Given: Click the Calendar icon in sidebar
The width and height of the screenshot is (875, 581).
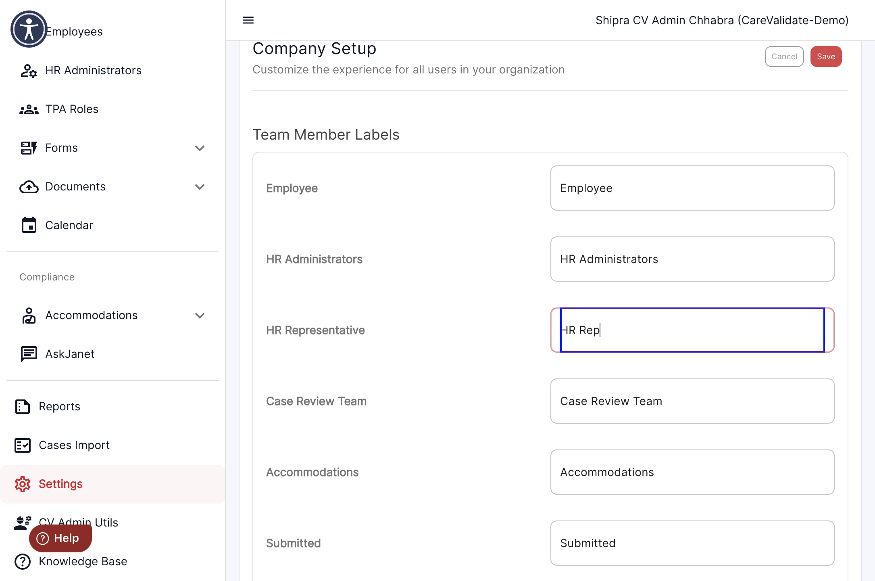Looking at the screenshot, I should [x=29, y=225].
